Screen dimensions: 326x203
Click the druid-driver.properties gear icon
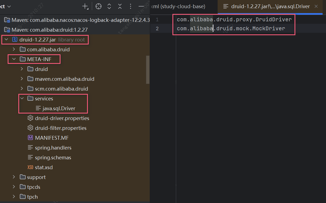click(x=30, y=118)
